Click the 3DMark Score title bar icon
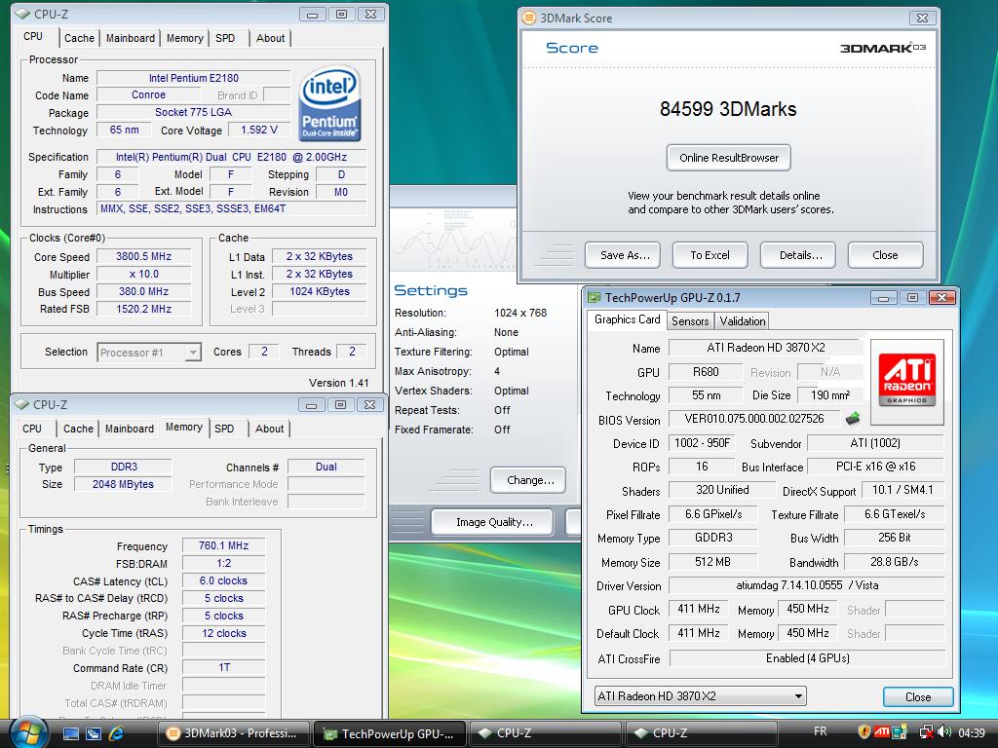 (529, 18)
